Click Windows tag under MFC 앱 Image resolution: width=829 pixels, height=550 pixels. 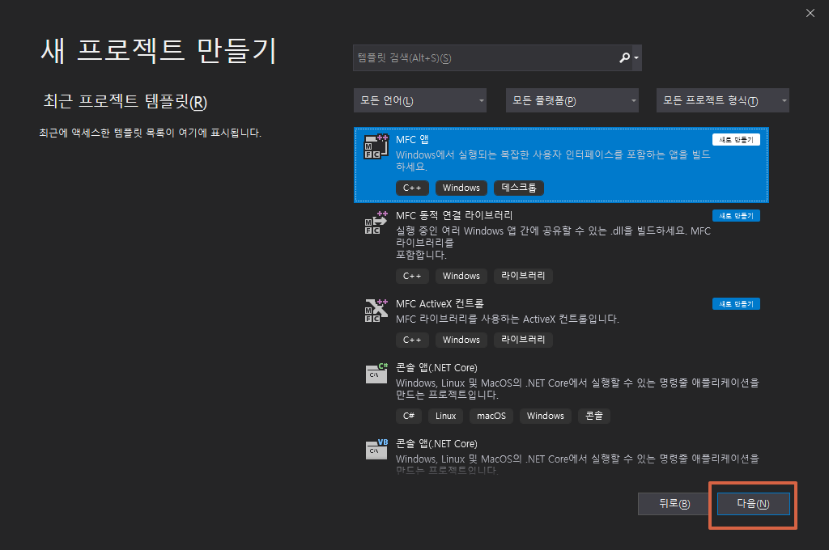(461, 188)
